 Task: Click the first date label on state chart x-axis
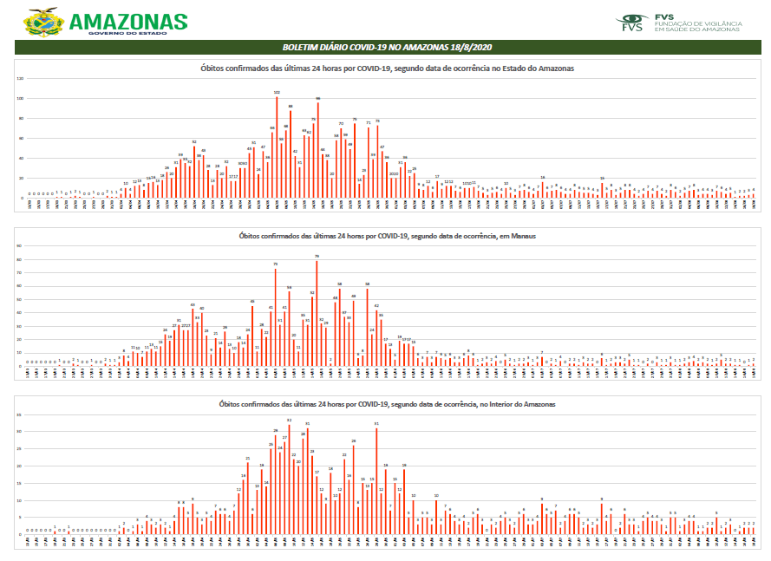pyautogui.click(x=29, y=205)
